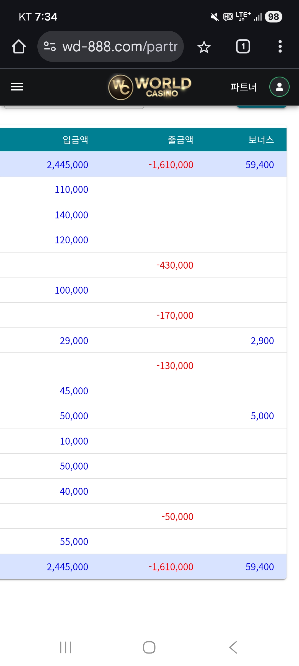Click the -430,000 withdrawal entry
This screenshot has height=666, width=299.
click(175, 265)
